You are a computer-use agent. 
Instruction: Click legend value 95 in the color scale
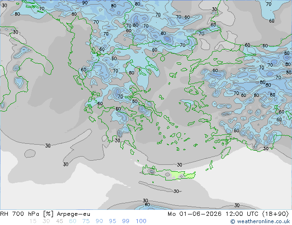112,221
